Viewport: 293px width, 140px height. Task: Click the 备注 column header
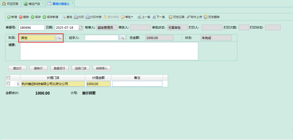[x=137, y=78]
